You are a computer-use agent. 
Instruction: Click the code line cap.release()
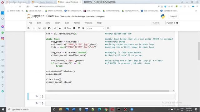point(54,74)
